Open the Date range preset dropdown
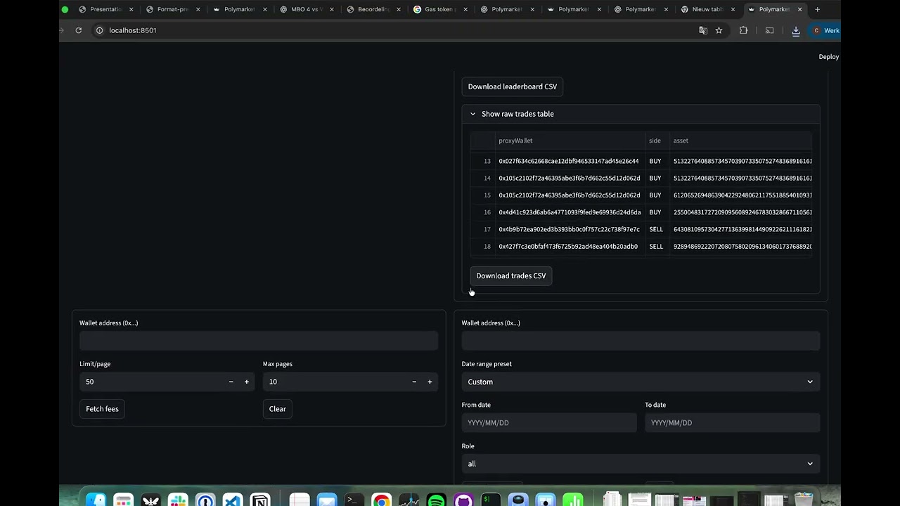 (x=641, y=382)
